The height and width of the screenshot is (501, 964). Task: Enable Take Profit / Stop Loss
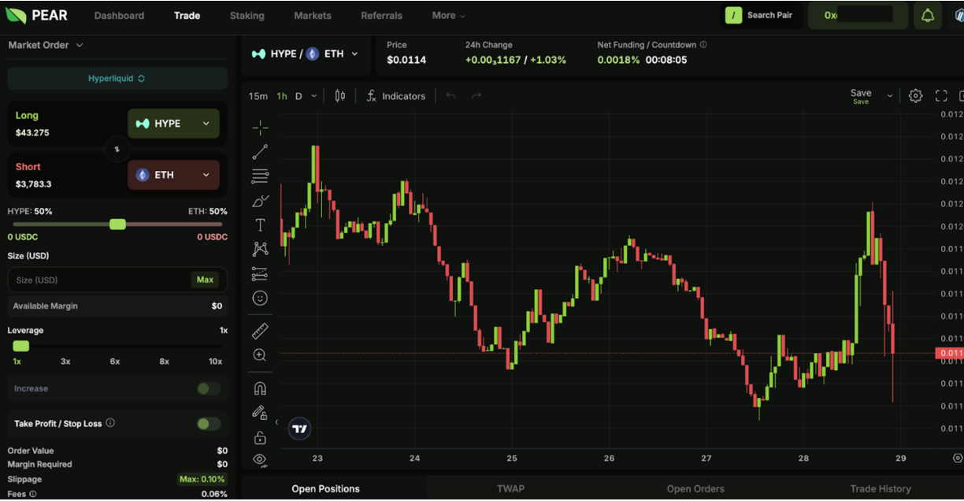[x=209, y=424]
